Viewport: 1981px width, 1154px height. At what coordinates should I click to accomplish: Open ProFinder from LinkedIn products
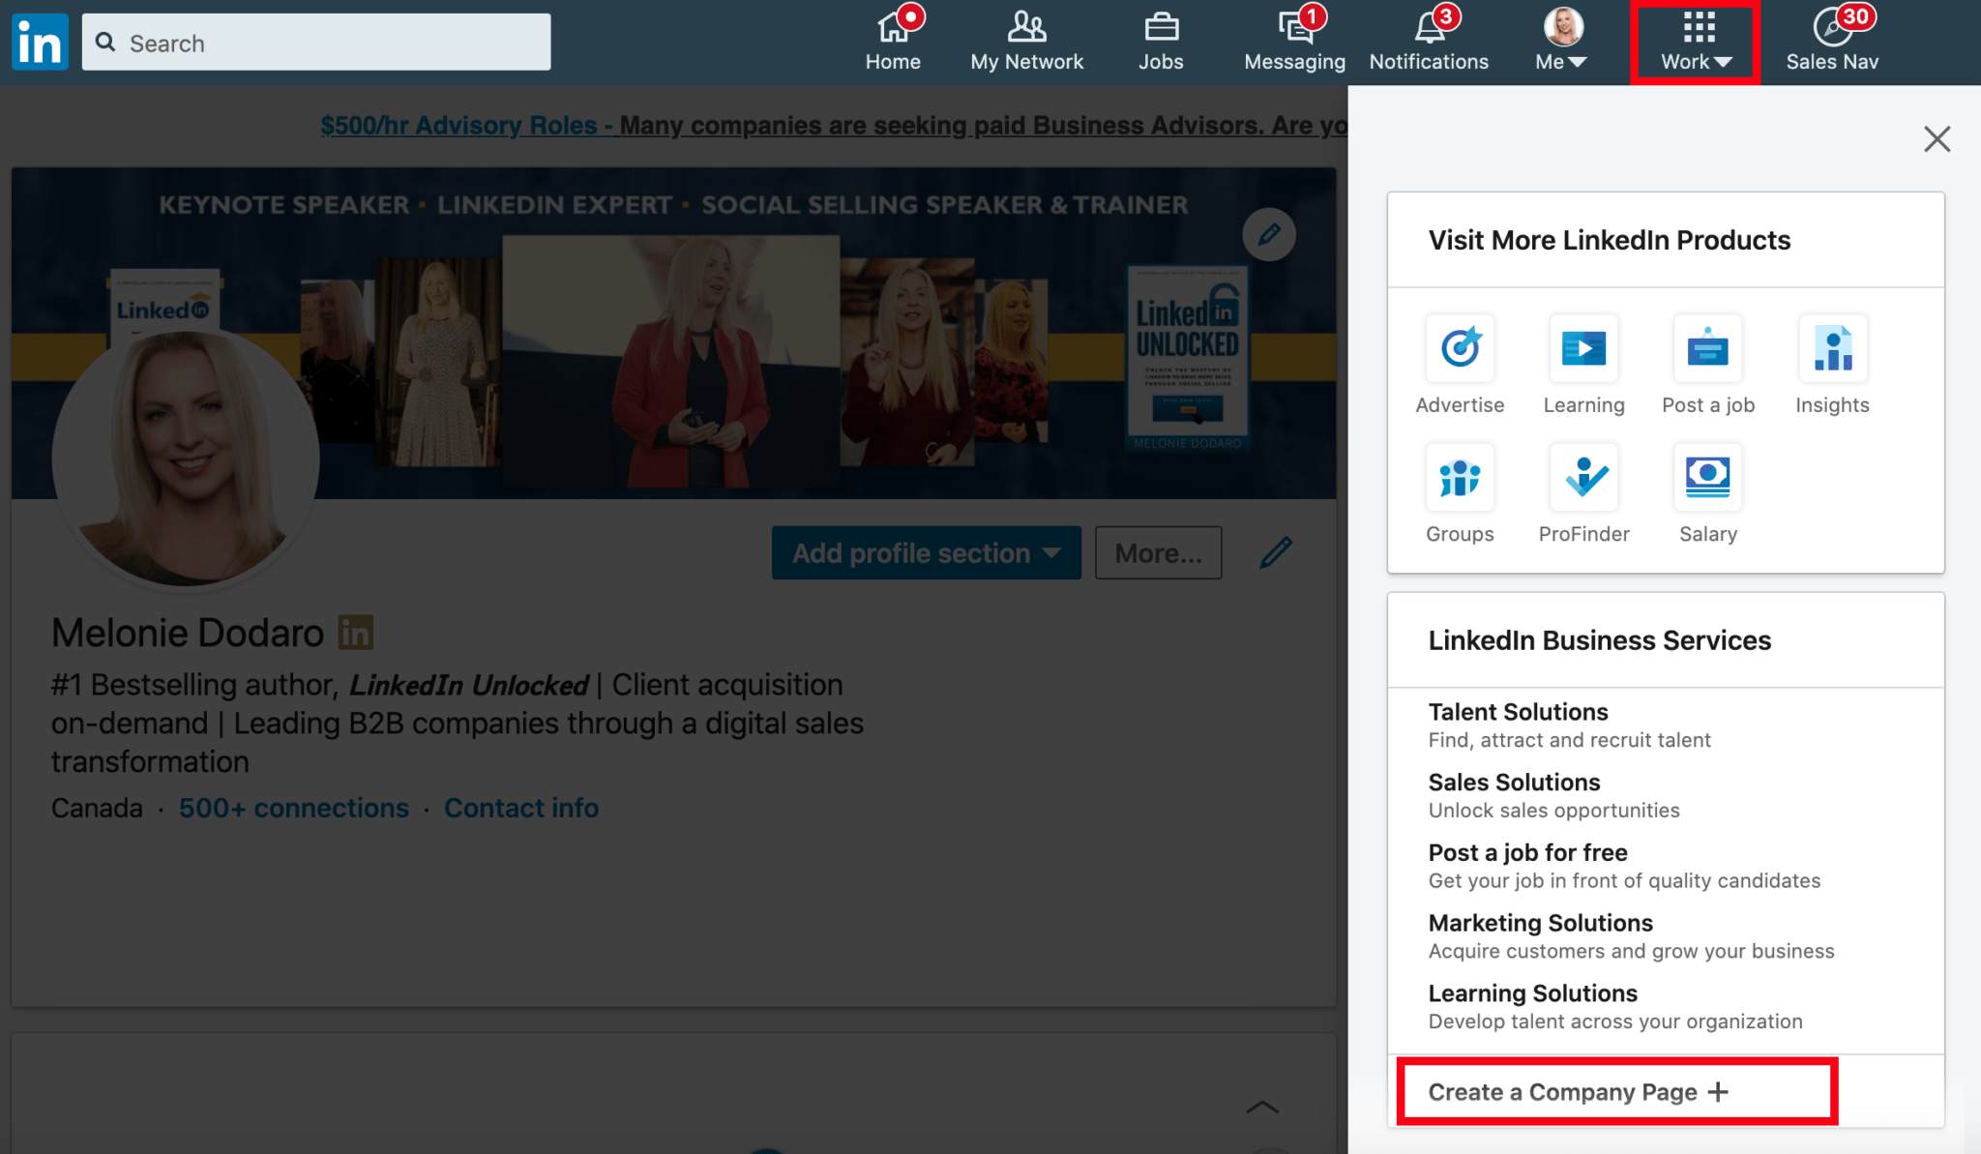coord(1583,478)
